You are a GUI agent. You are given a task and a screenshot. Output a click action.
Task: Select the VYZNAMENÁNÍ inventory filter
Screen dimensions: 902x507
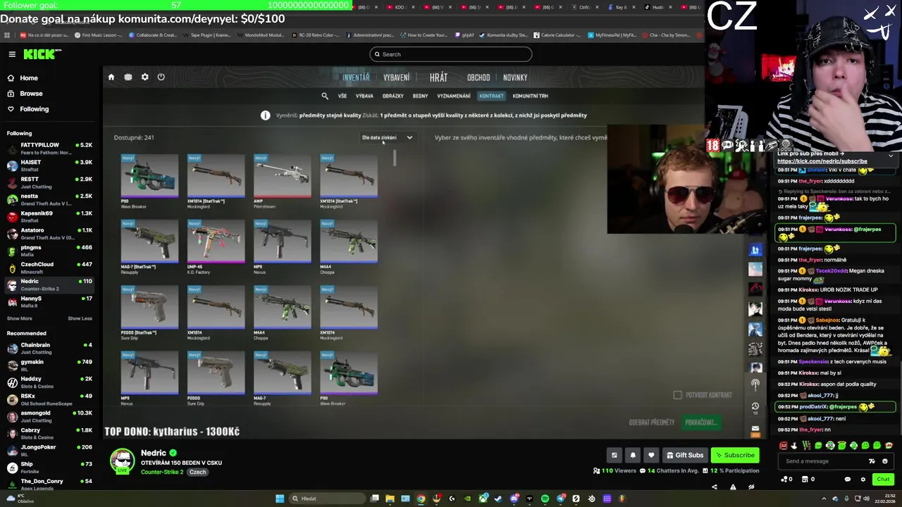(453, 96)
